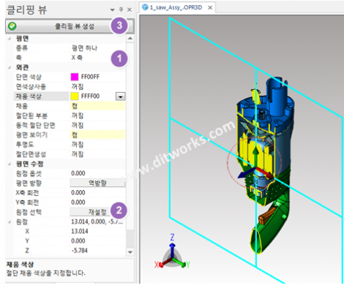
Task: Select the 축 value X 축
Action: [x=77, y=58]
